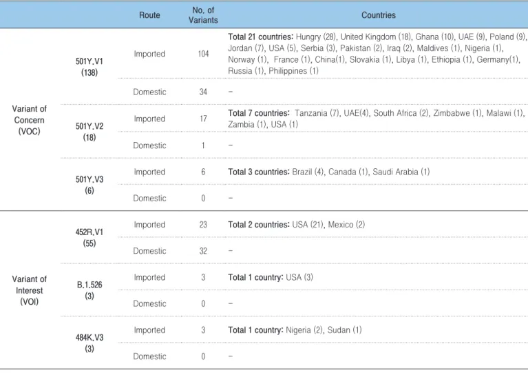
Task: Click 'Domestic' in the 501Y.V2 row
Action: [149, 145]
